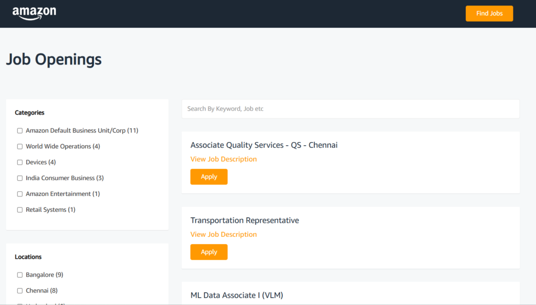Filter jobs by Bangalore location
This screenshot has height=305, width=536.
point(20,275)
